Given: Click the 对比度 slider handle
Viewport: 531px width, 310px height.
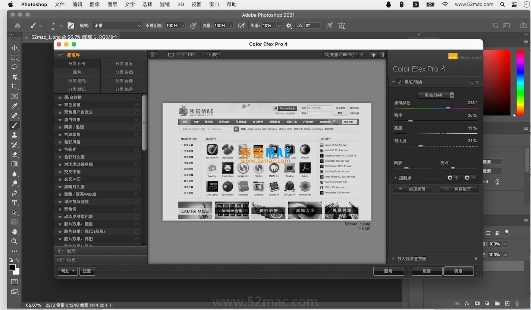Looking at the screenshot, I should pos(421,146).
